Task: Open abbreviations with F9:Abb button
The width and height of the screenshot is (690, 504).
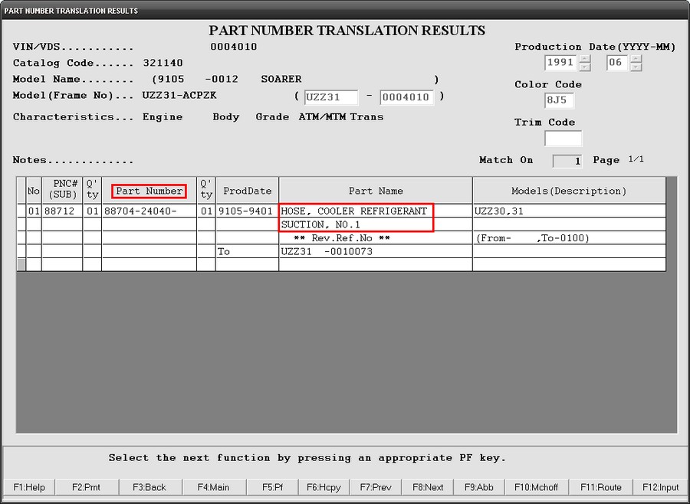Action: tap(480, 487)
